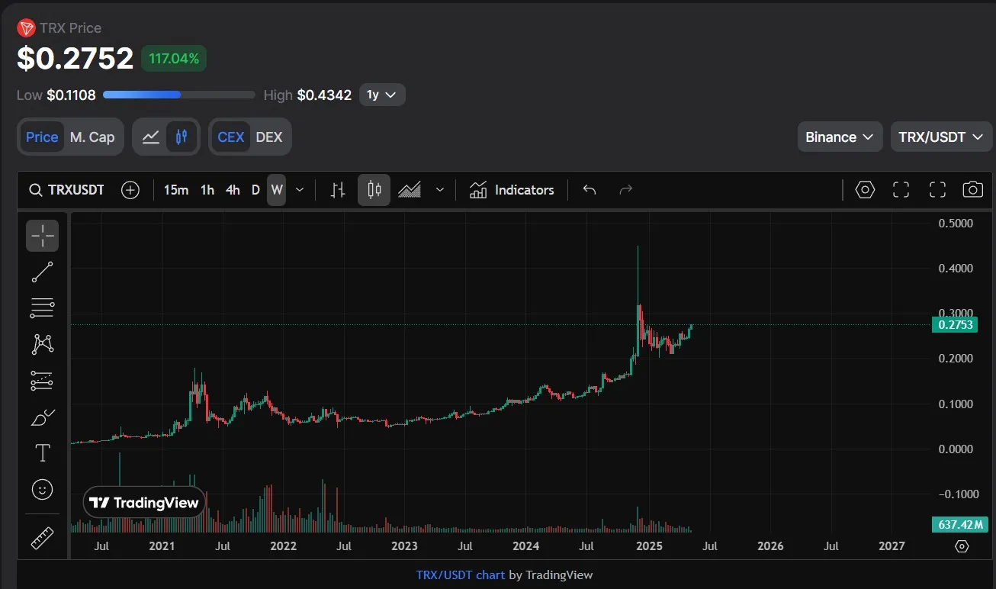Image resolution: width=996 pixels, height=589 pixels.
Task: Switch to line chart view toggle
Action: [151, 137]
